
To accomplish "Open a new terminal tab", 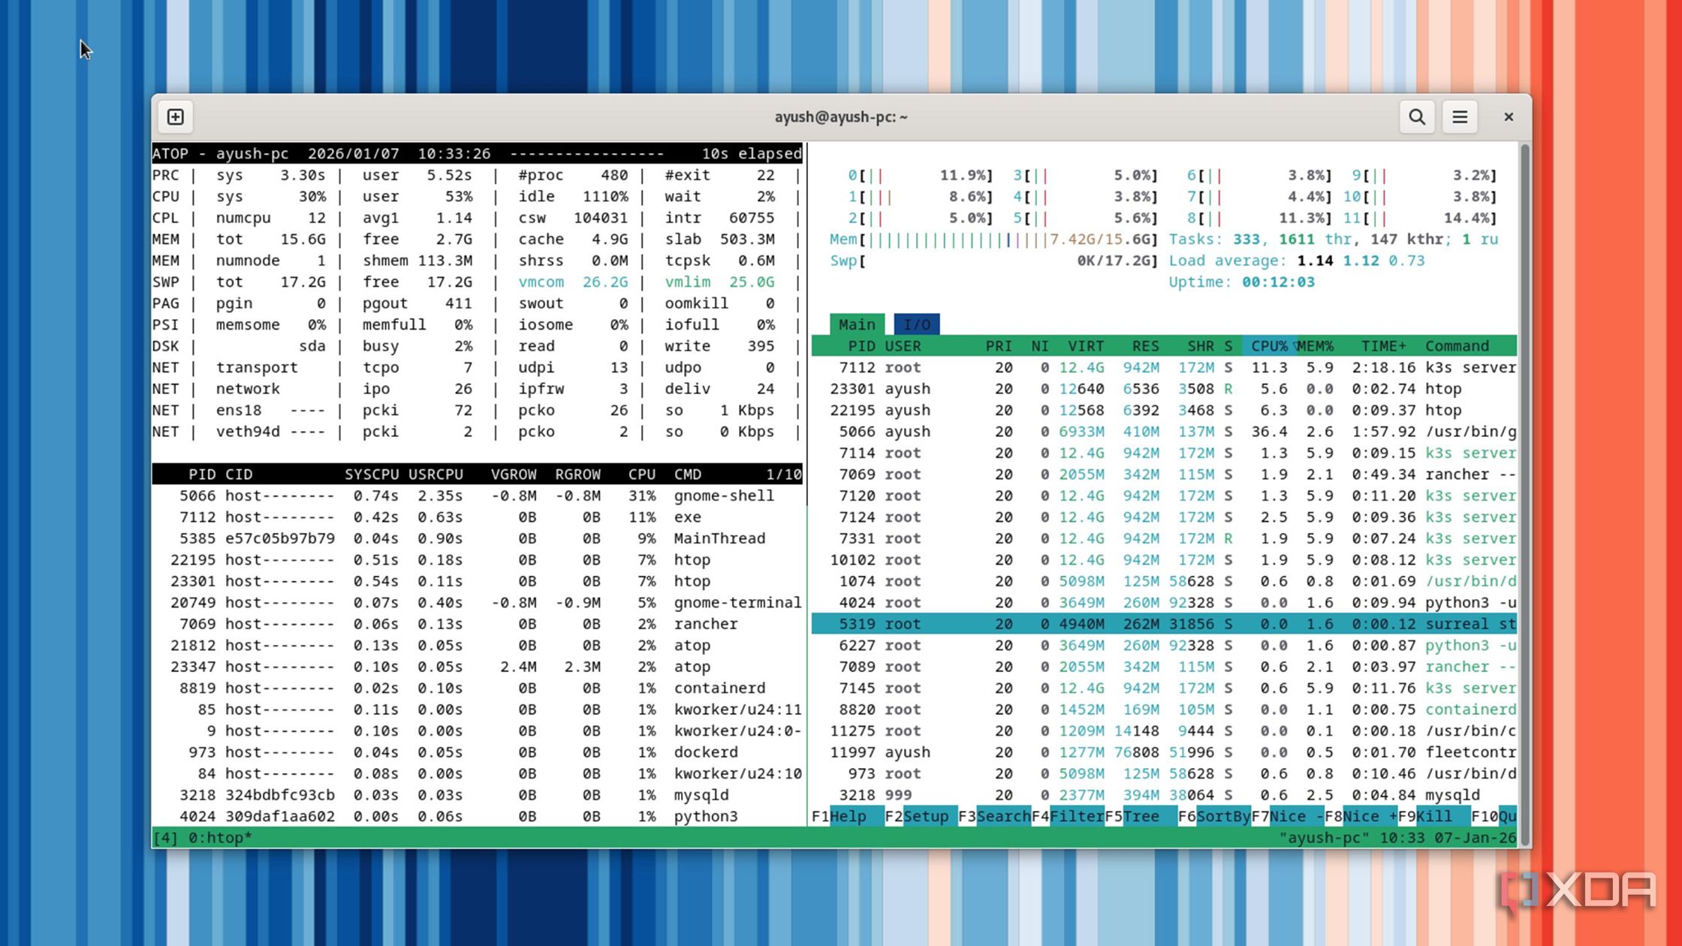I will pyautogui.click(x=176, y=117).
